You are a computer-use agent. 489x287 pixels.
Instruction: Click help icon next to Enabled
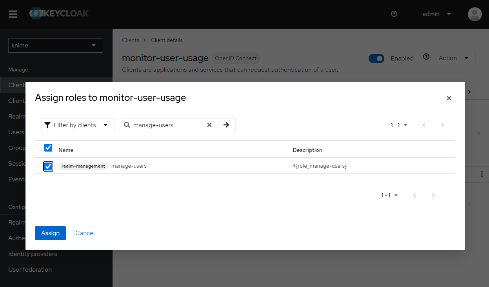[x=426, y=57]
